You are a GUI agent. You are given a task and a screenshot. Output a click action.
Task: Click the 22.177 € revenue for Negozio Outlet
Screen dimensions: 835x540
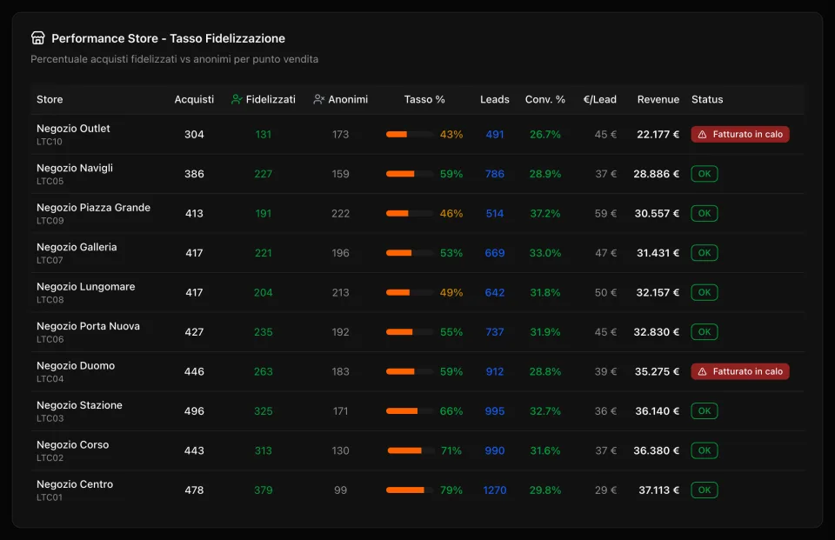pos(658,134)
